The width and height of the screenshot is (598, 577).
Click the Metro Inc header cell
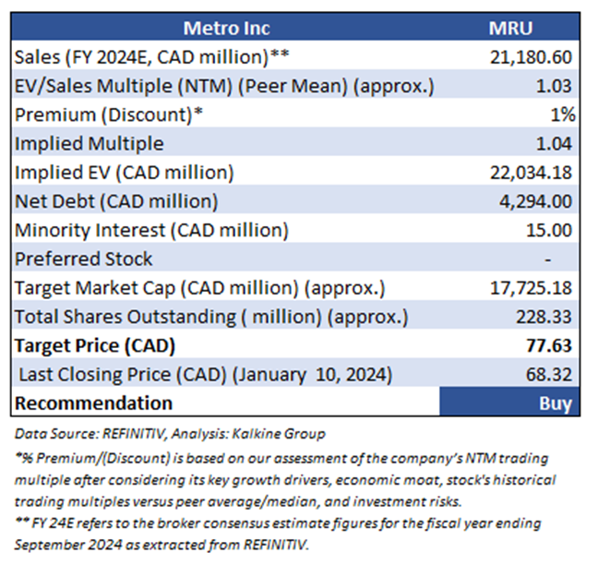click(226, 28)
